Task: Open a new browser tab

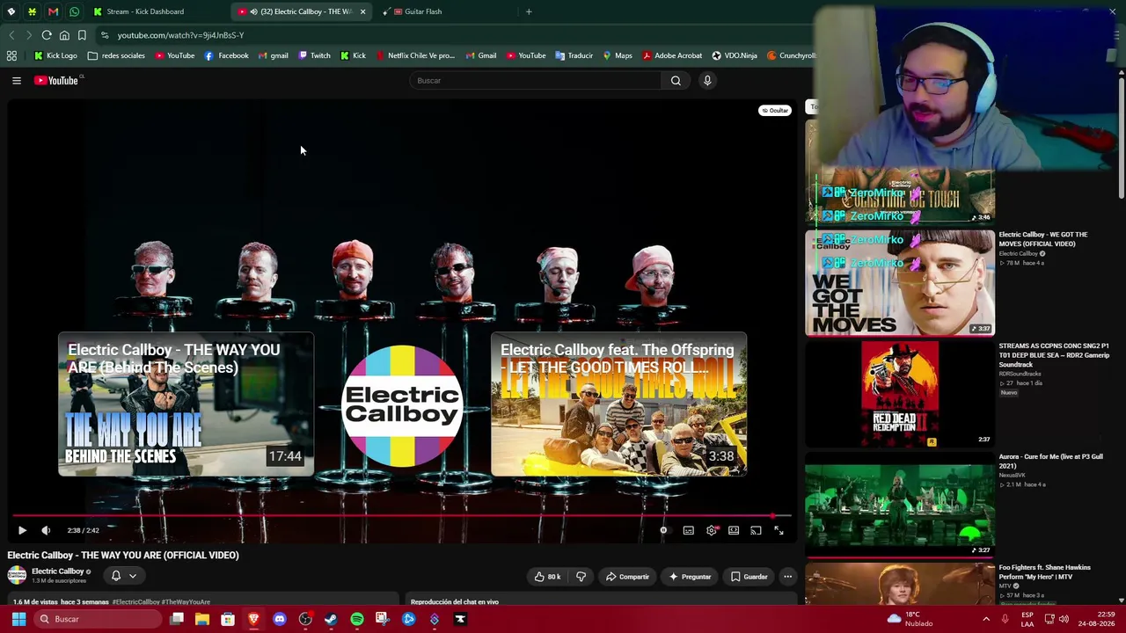Action: pos(529,11)
